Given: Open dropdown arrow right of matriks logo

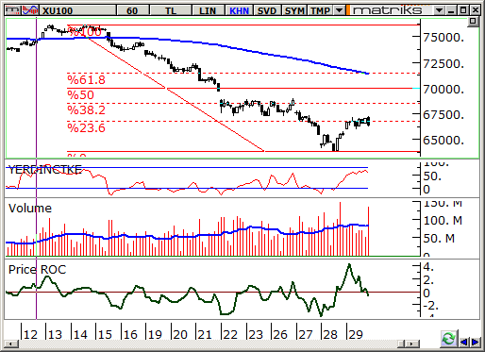Looking at the screenshot, I should tap(439, 10).
